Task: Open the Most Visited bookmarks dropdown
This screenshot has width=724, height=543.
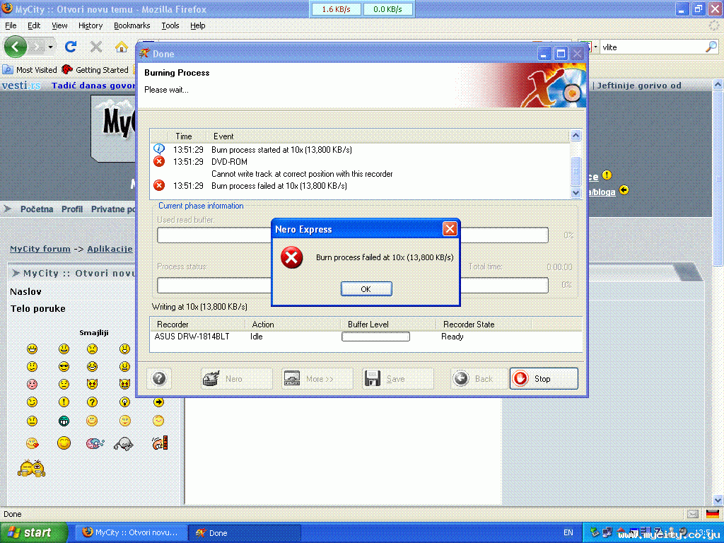Action: (x=30, y=70)
